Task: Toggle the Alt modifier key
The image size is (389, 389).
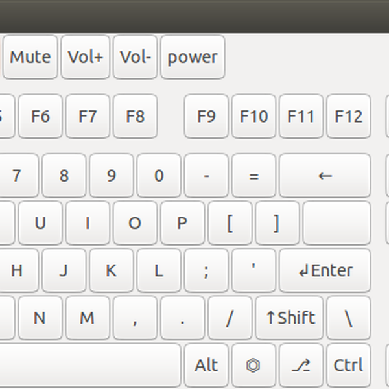Action: pyautogui.click(x=206, y=365)
